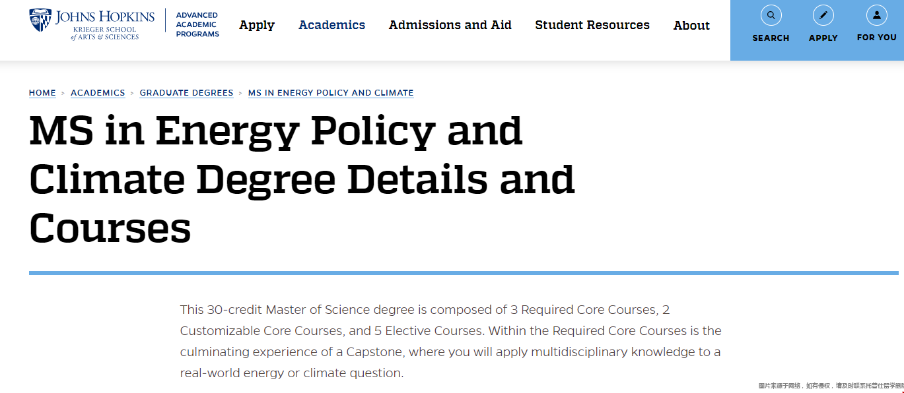Go to HOME via the breadcrumb
The image size is (904, 393).
click(x=42, y=93)
